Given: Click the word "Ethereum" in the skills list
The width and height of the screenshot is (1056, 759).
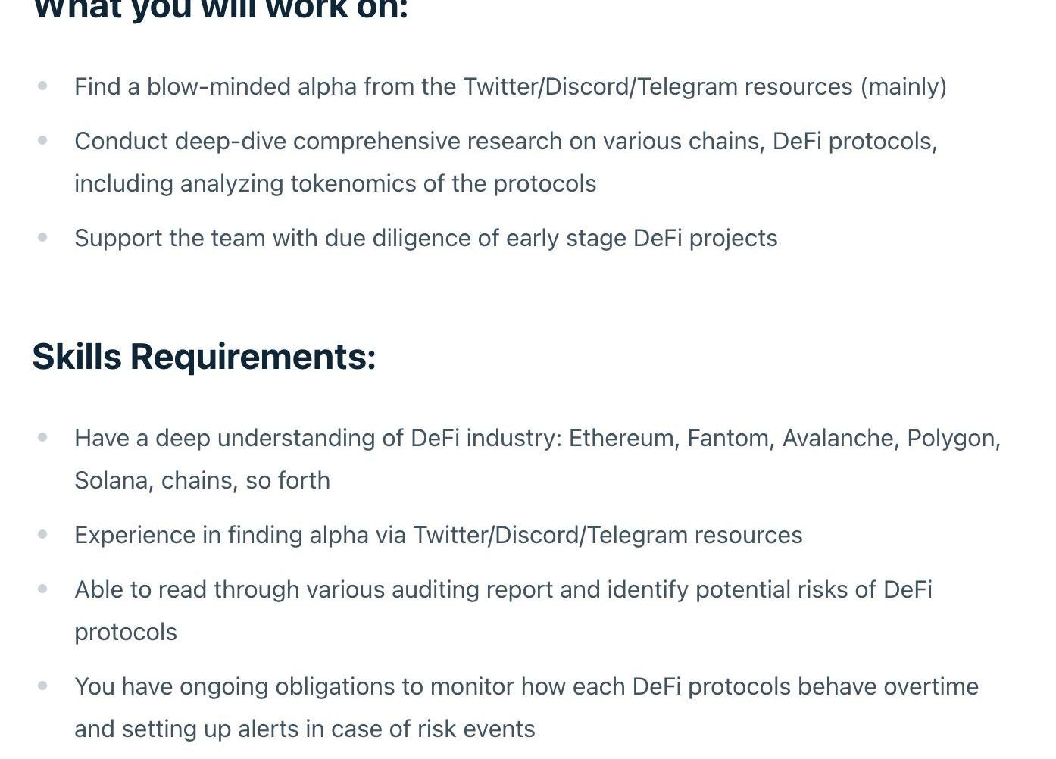Looking at the screenshot, I should coord(620,438).
